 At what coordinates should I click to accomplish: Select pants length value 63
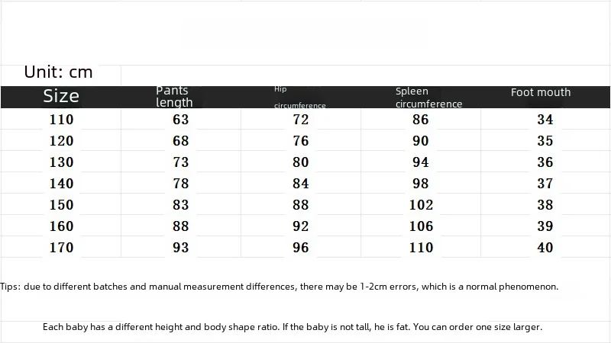click(181, 120)
